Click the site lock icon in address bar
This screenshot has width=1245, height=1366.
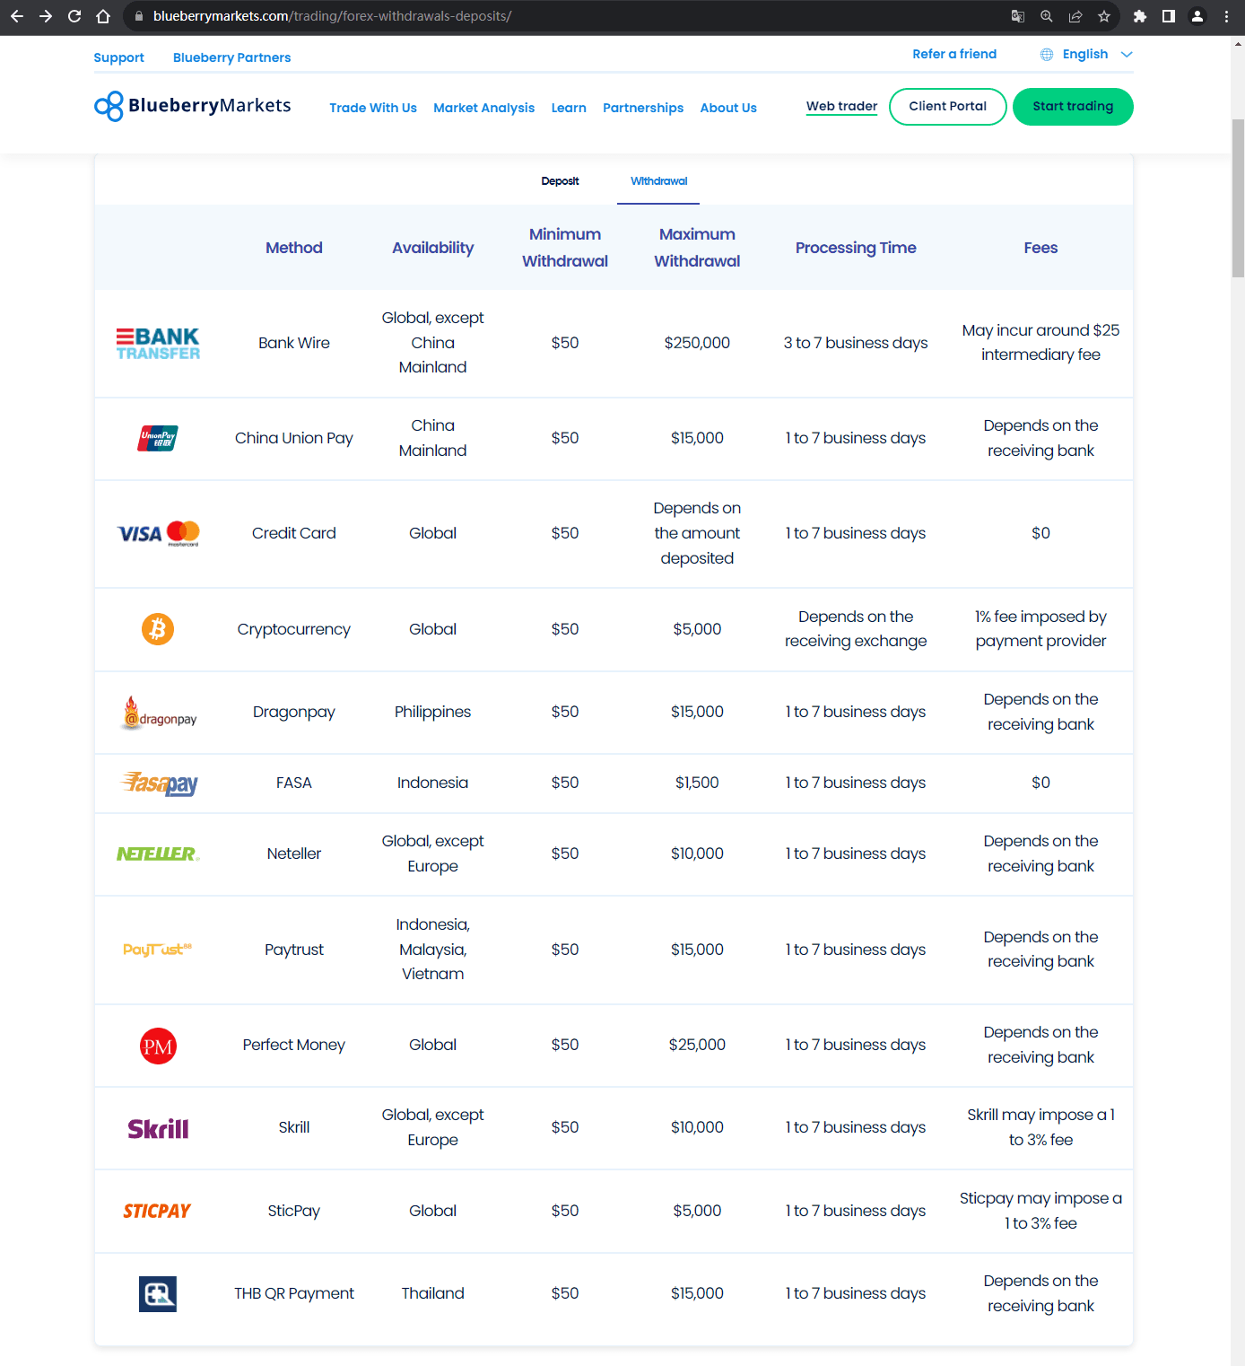138,16
